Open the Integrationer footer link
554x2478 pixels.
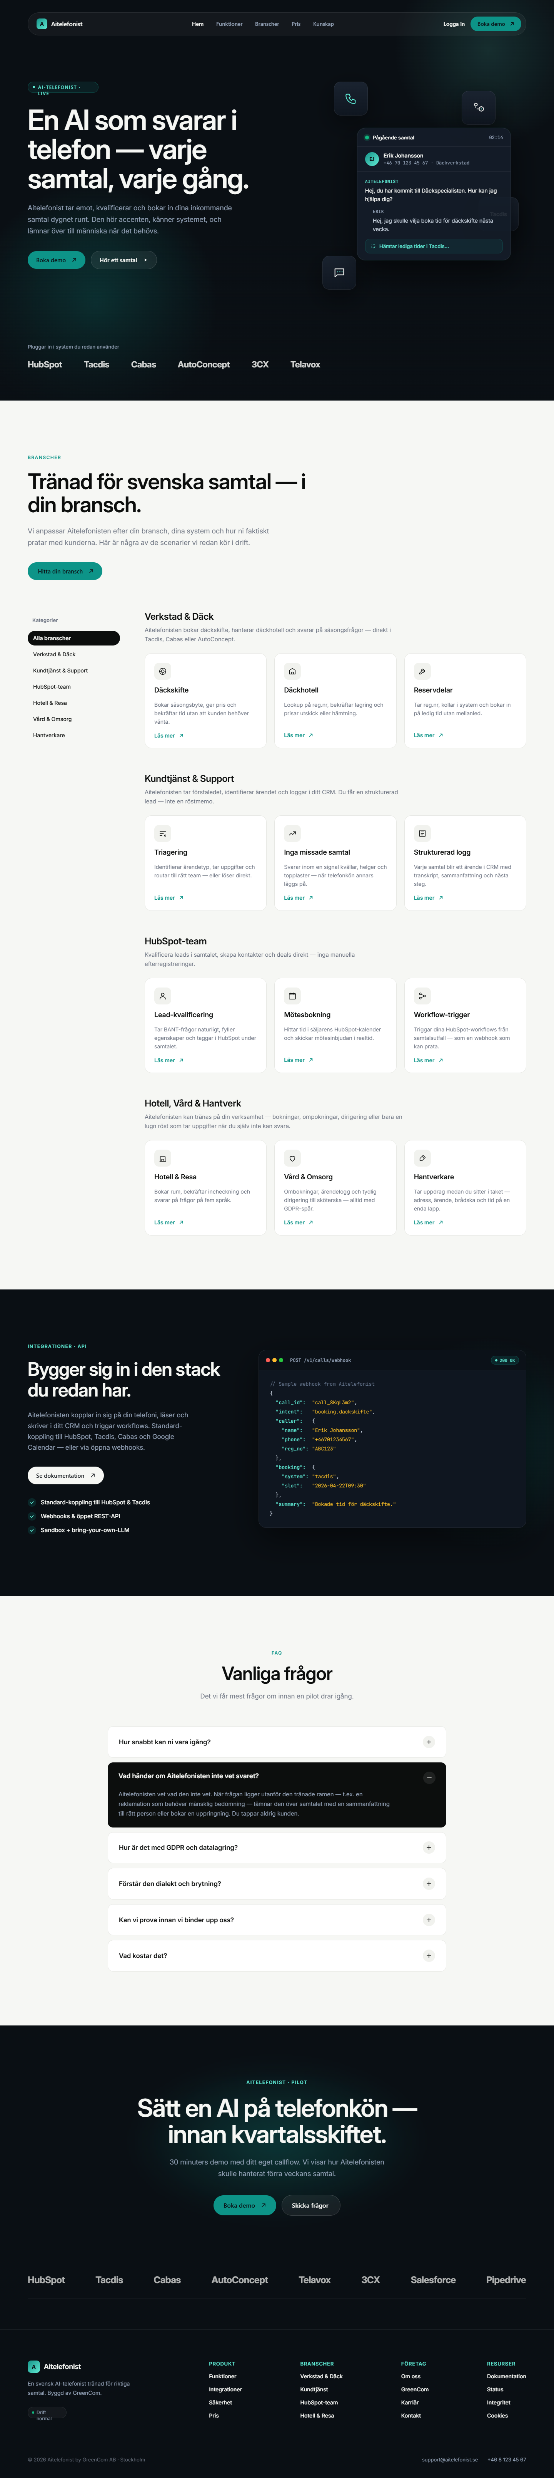tap(225, 2389)
